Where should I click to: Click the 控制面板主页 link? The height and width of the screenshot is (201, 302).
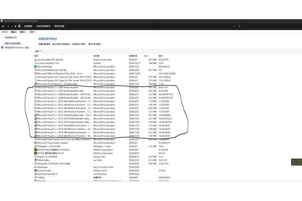[x=10, y=37]
